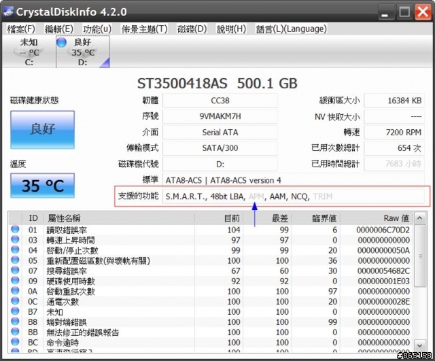Open the 語言(L)(Language) menu
This screenshot has width=435, height=361.
pyautogui.click(x=292, y=29)
